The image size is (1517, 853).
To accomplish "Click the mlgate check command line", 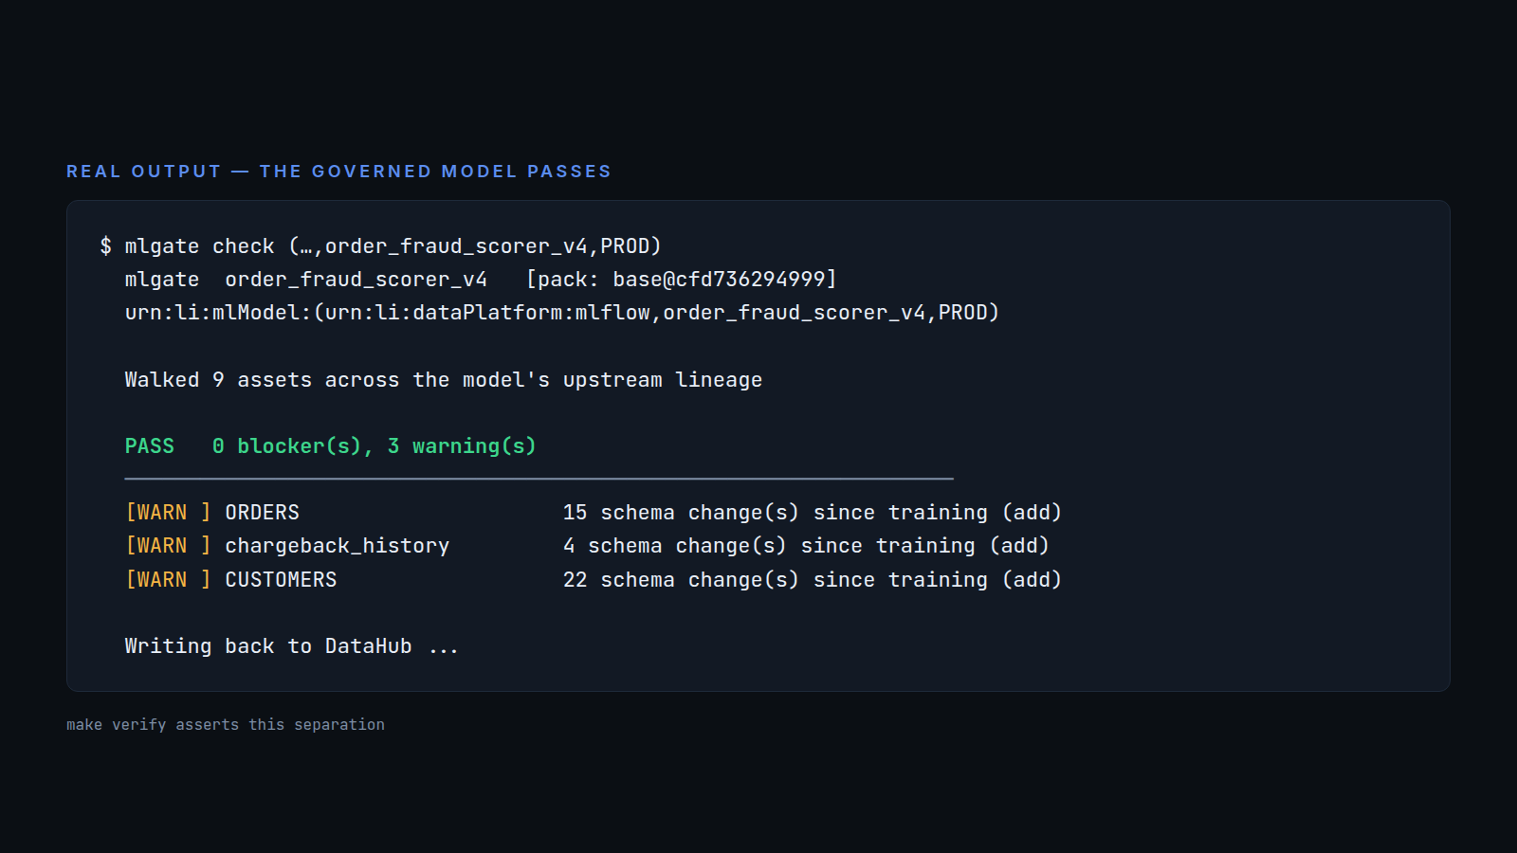I will pyautogui.click(x=380, y=246).
